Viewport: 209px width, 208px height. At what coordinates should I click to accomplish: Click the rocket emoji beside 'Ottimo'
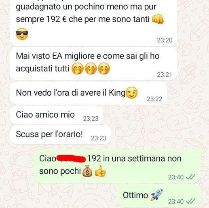point(156,195)
